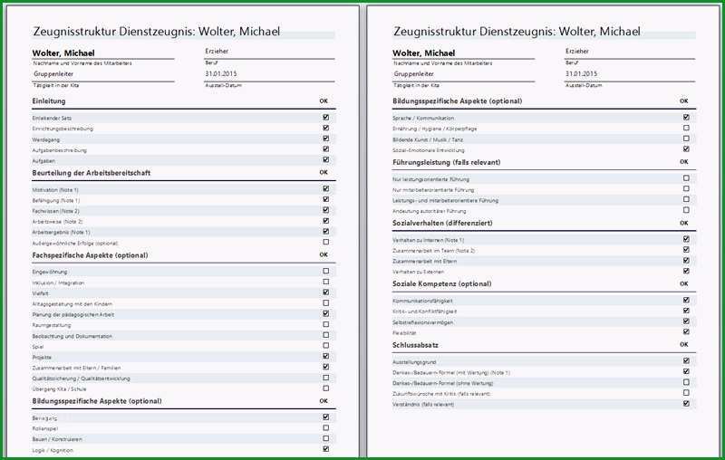Enable the Eingewöhnung checkbox

pyautogui.click(x=326, y=271)
